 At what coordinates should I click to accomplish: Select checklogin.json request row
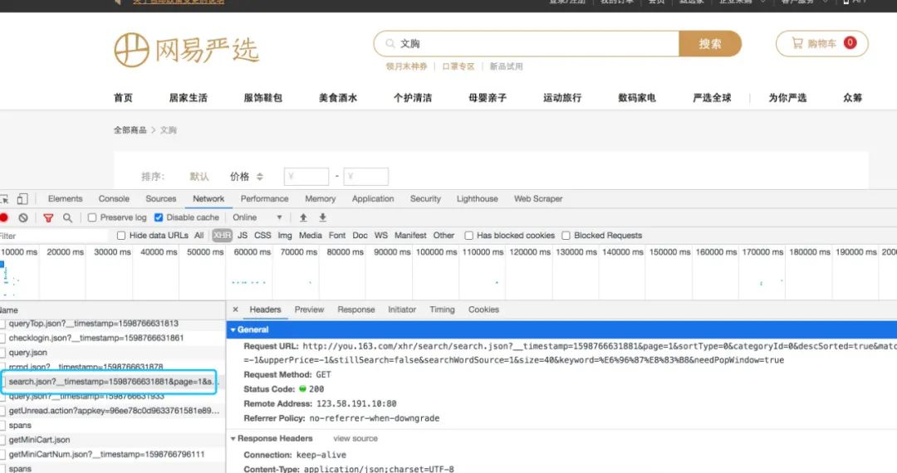[112, 339]
